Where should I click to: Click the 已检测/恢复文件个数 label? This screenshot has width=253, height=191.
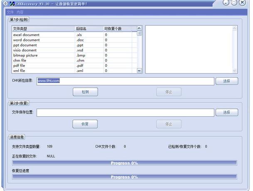click(x=185, y=147)
